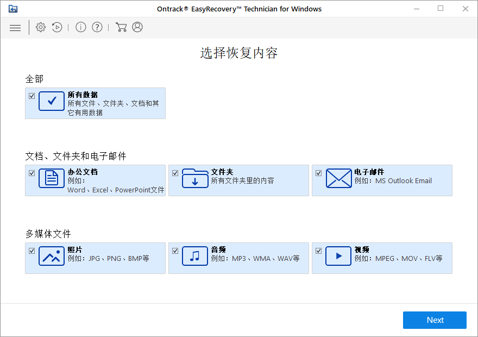
Task: Open the settings gear icon
Action: [x=40, y=27]
